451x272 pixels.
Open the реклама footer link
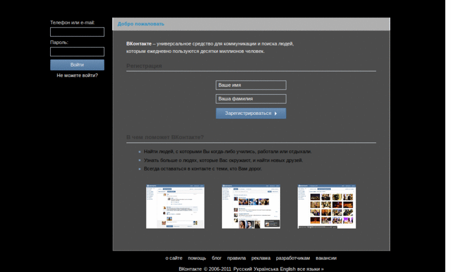point(261,258)
